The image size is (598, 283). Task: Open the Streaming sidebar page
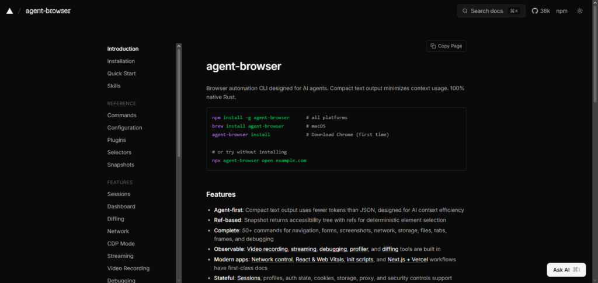click(120, 256)
